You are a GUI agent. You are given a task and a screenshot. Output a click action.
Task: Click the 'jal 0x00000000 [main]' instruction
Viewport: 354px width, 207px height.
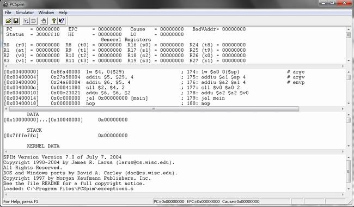click(x=117, y=98)
